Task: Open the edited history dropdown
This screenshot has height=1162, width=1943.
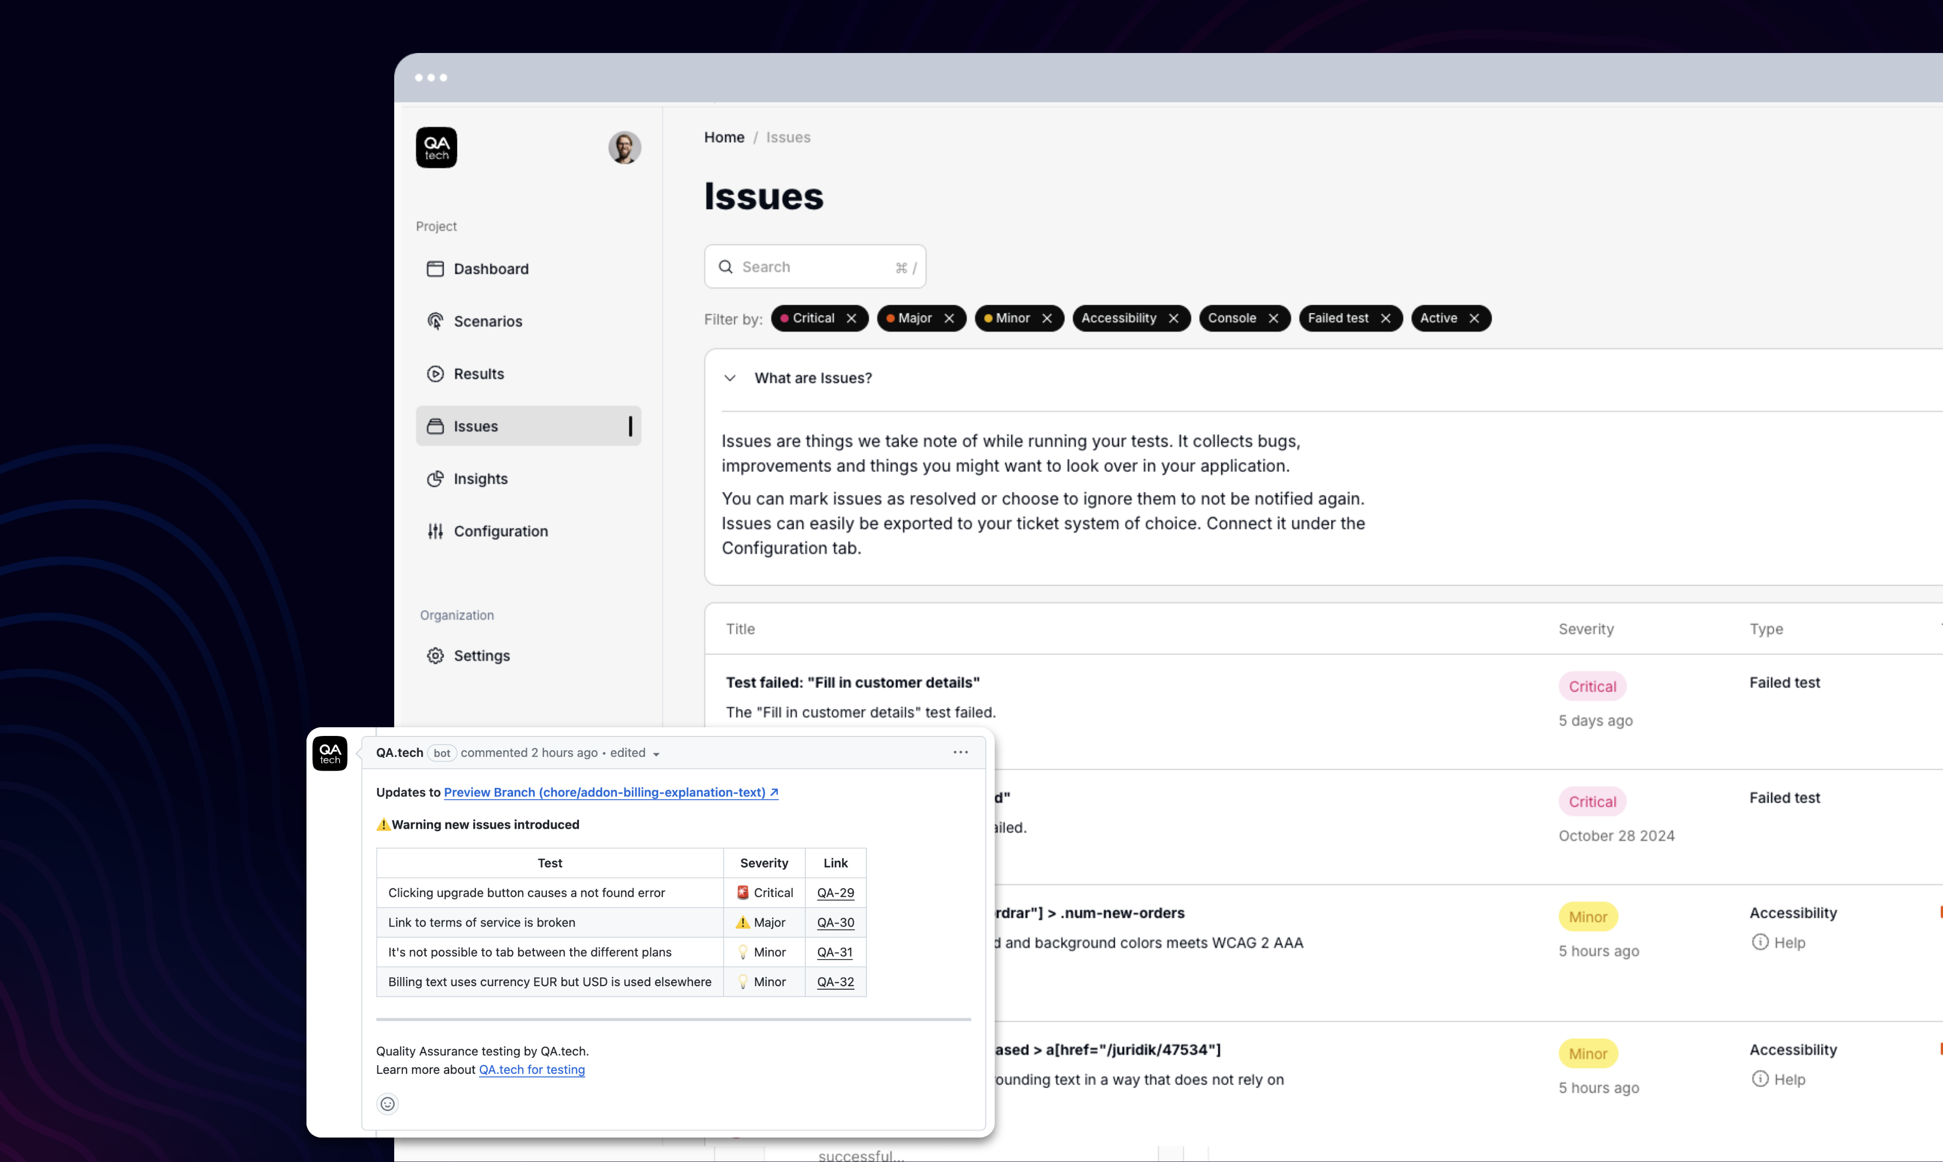Action: click(x=635, y=752)
